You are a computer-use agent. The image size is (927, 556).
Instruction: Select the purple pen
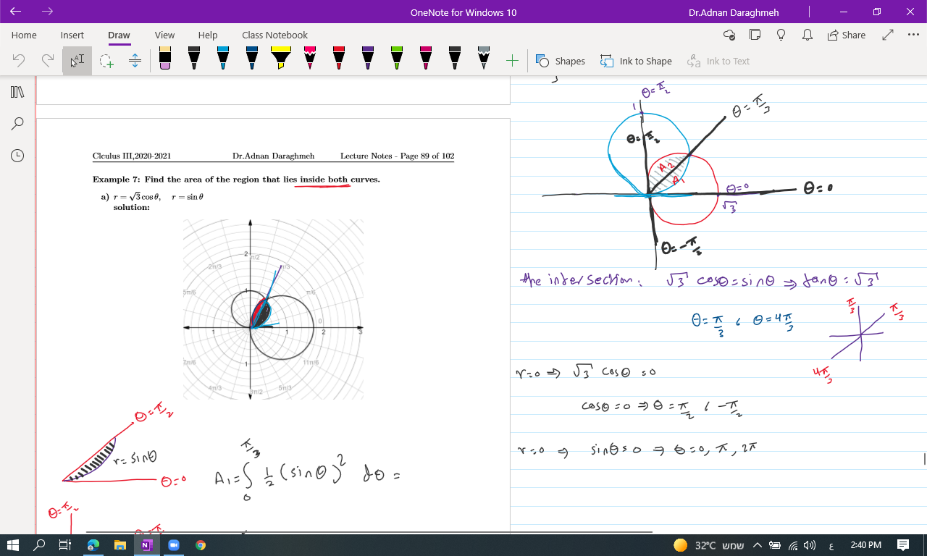tap(368, 59)
